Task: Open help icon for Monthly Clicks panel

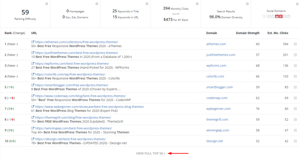Action: [x=197, y=4]
